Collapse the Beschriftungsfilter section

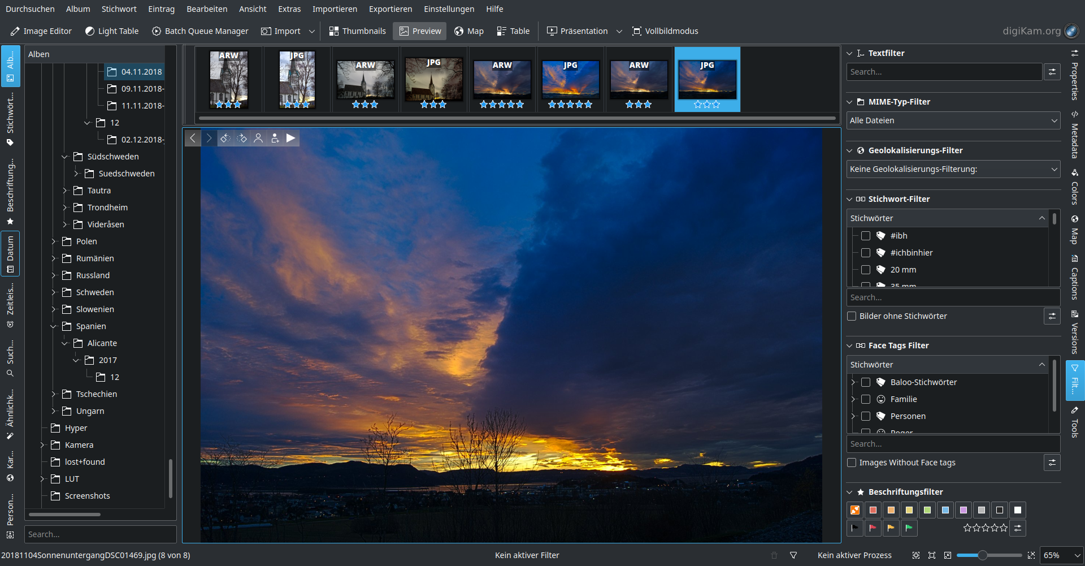click(x=849, y=492)
